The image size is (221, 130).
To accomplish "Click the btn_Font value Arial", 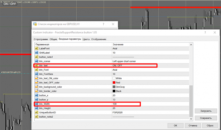I will pos(115,70).
